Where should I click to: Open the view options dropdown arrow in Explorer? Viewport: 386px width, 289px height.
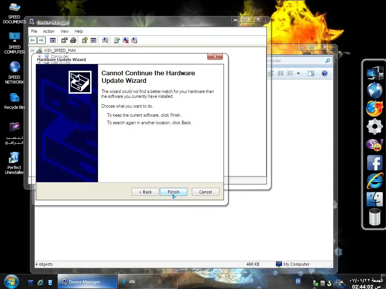(299, 73)
